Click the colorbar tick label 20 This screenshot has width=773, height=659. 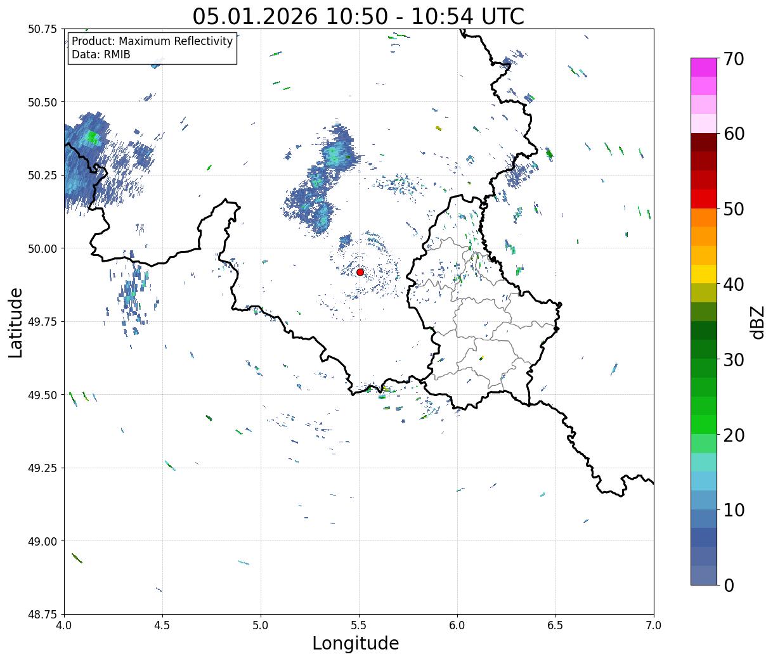click(x=734, y=435)
